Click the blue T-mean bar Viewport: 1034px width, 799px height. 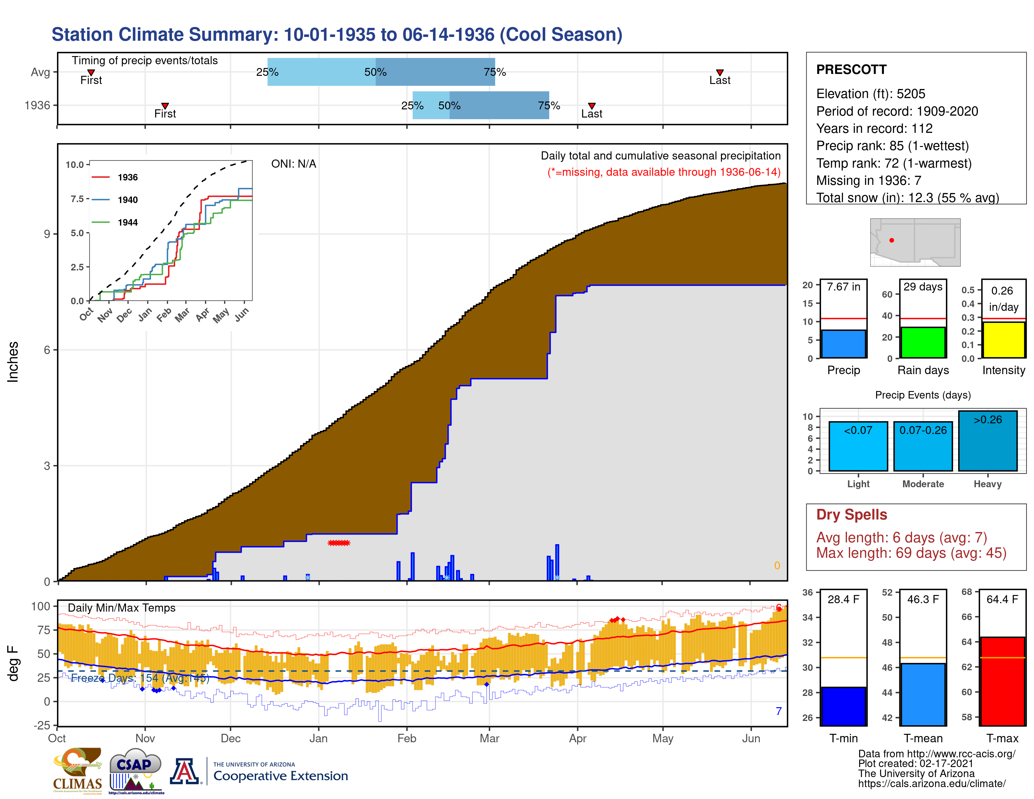923,694
